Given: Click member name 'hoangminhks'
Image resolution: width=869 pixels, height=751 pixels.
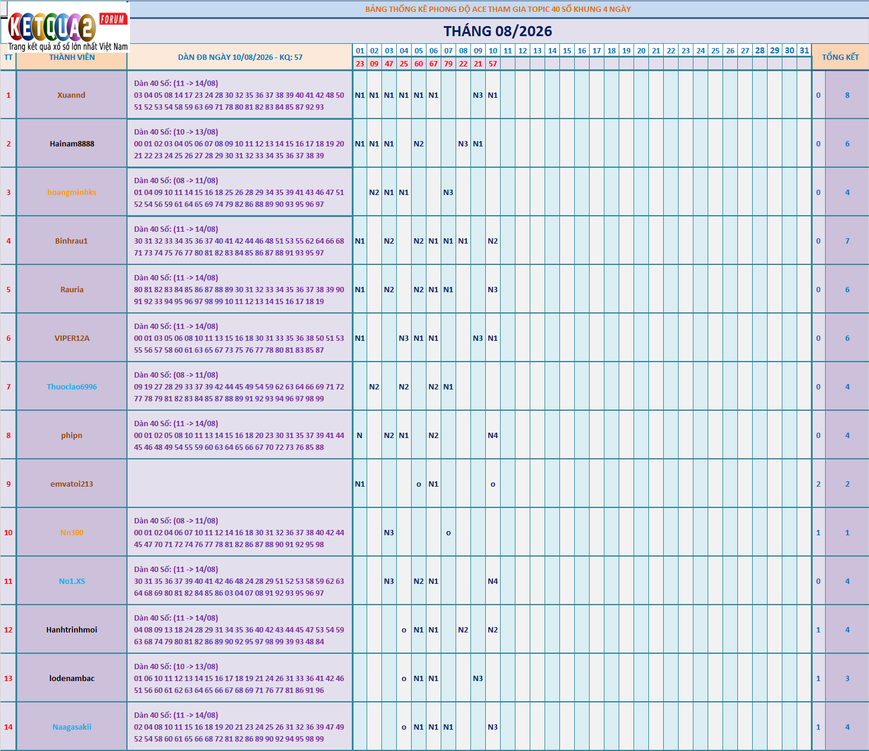Looking at the screenshot, I should point(72,193).
